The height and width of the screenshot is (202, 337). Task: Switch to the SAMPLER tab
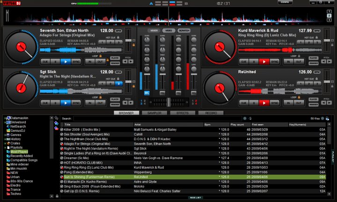point(154,113)
